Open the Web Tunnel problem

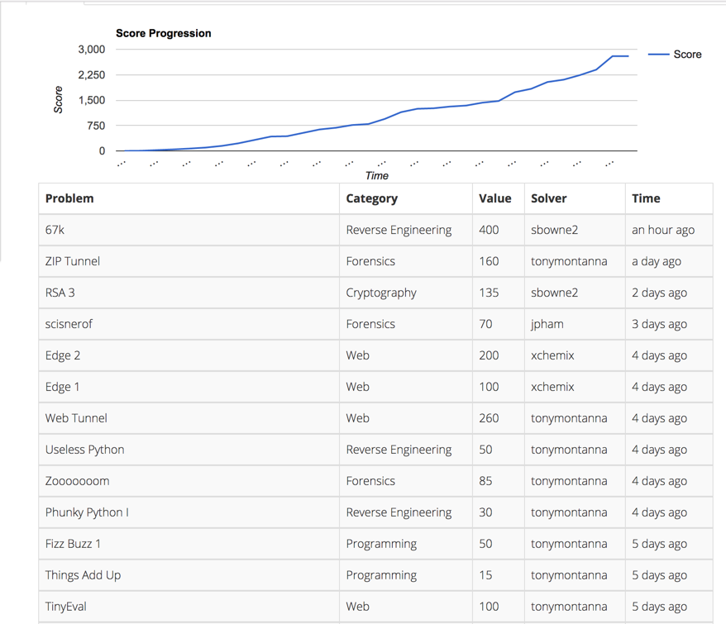point(76,418)
